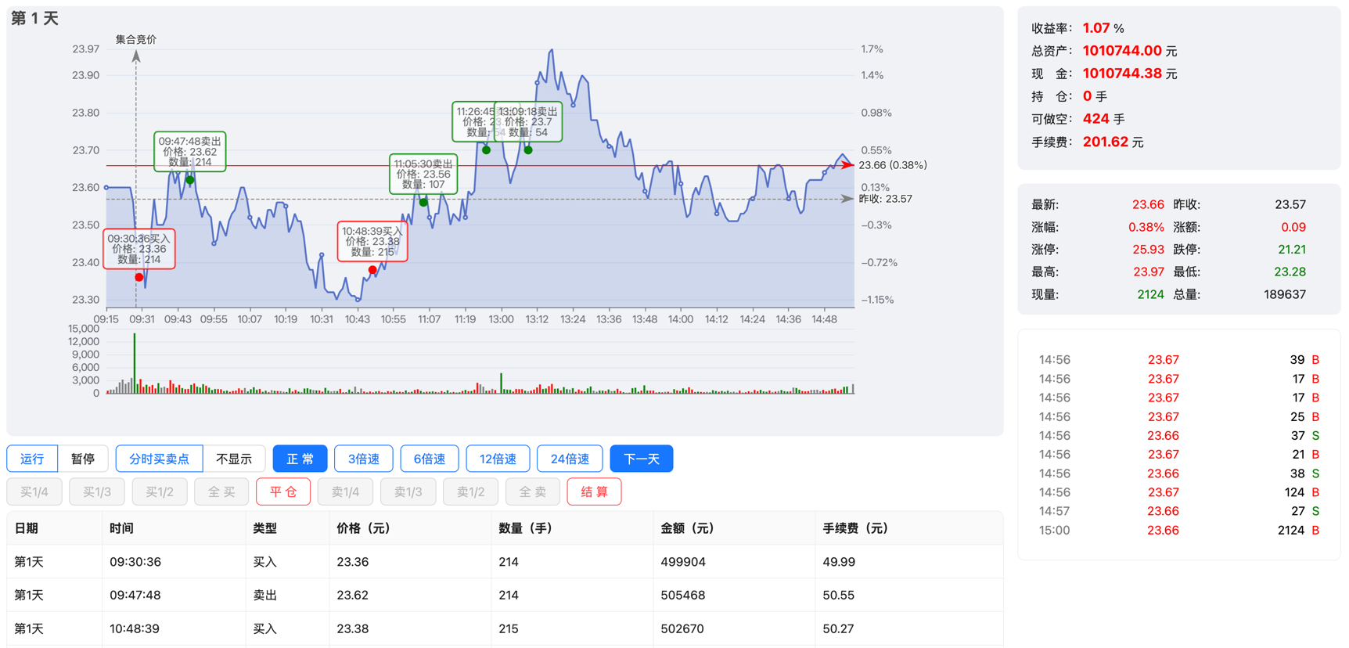Click the tall green volume bar at 09:31

click(x=135, y=362)
